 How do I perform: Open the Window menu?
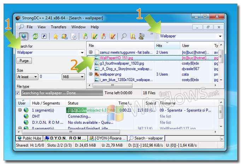pos(78,27)
